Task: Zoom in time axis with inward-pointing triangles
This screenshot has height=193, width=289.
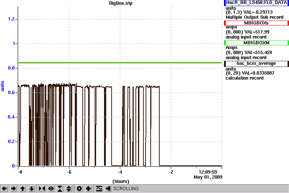Action: tap(42, 189)
